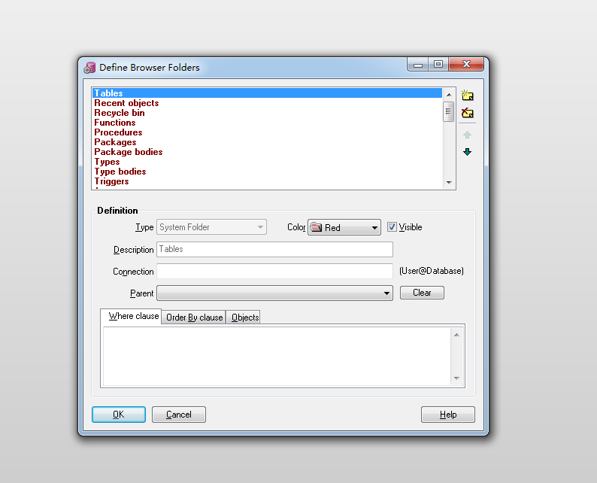This screenshot has height=483, width=597.
Task: Select Recent objects in the folder list
Action: [x=267, y=103]
